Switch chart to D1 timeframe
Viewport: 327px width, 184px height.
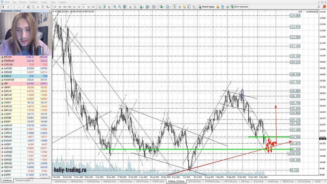point(84,7)
